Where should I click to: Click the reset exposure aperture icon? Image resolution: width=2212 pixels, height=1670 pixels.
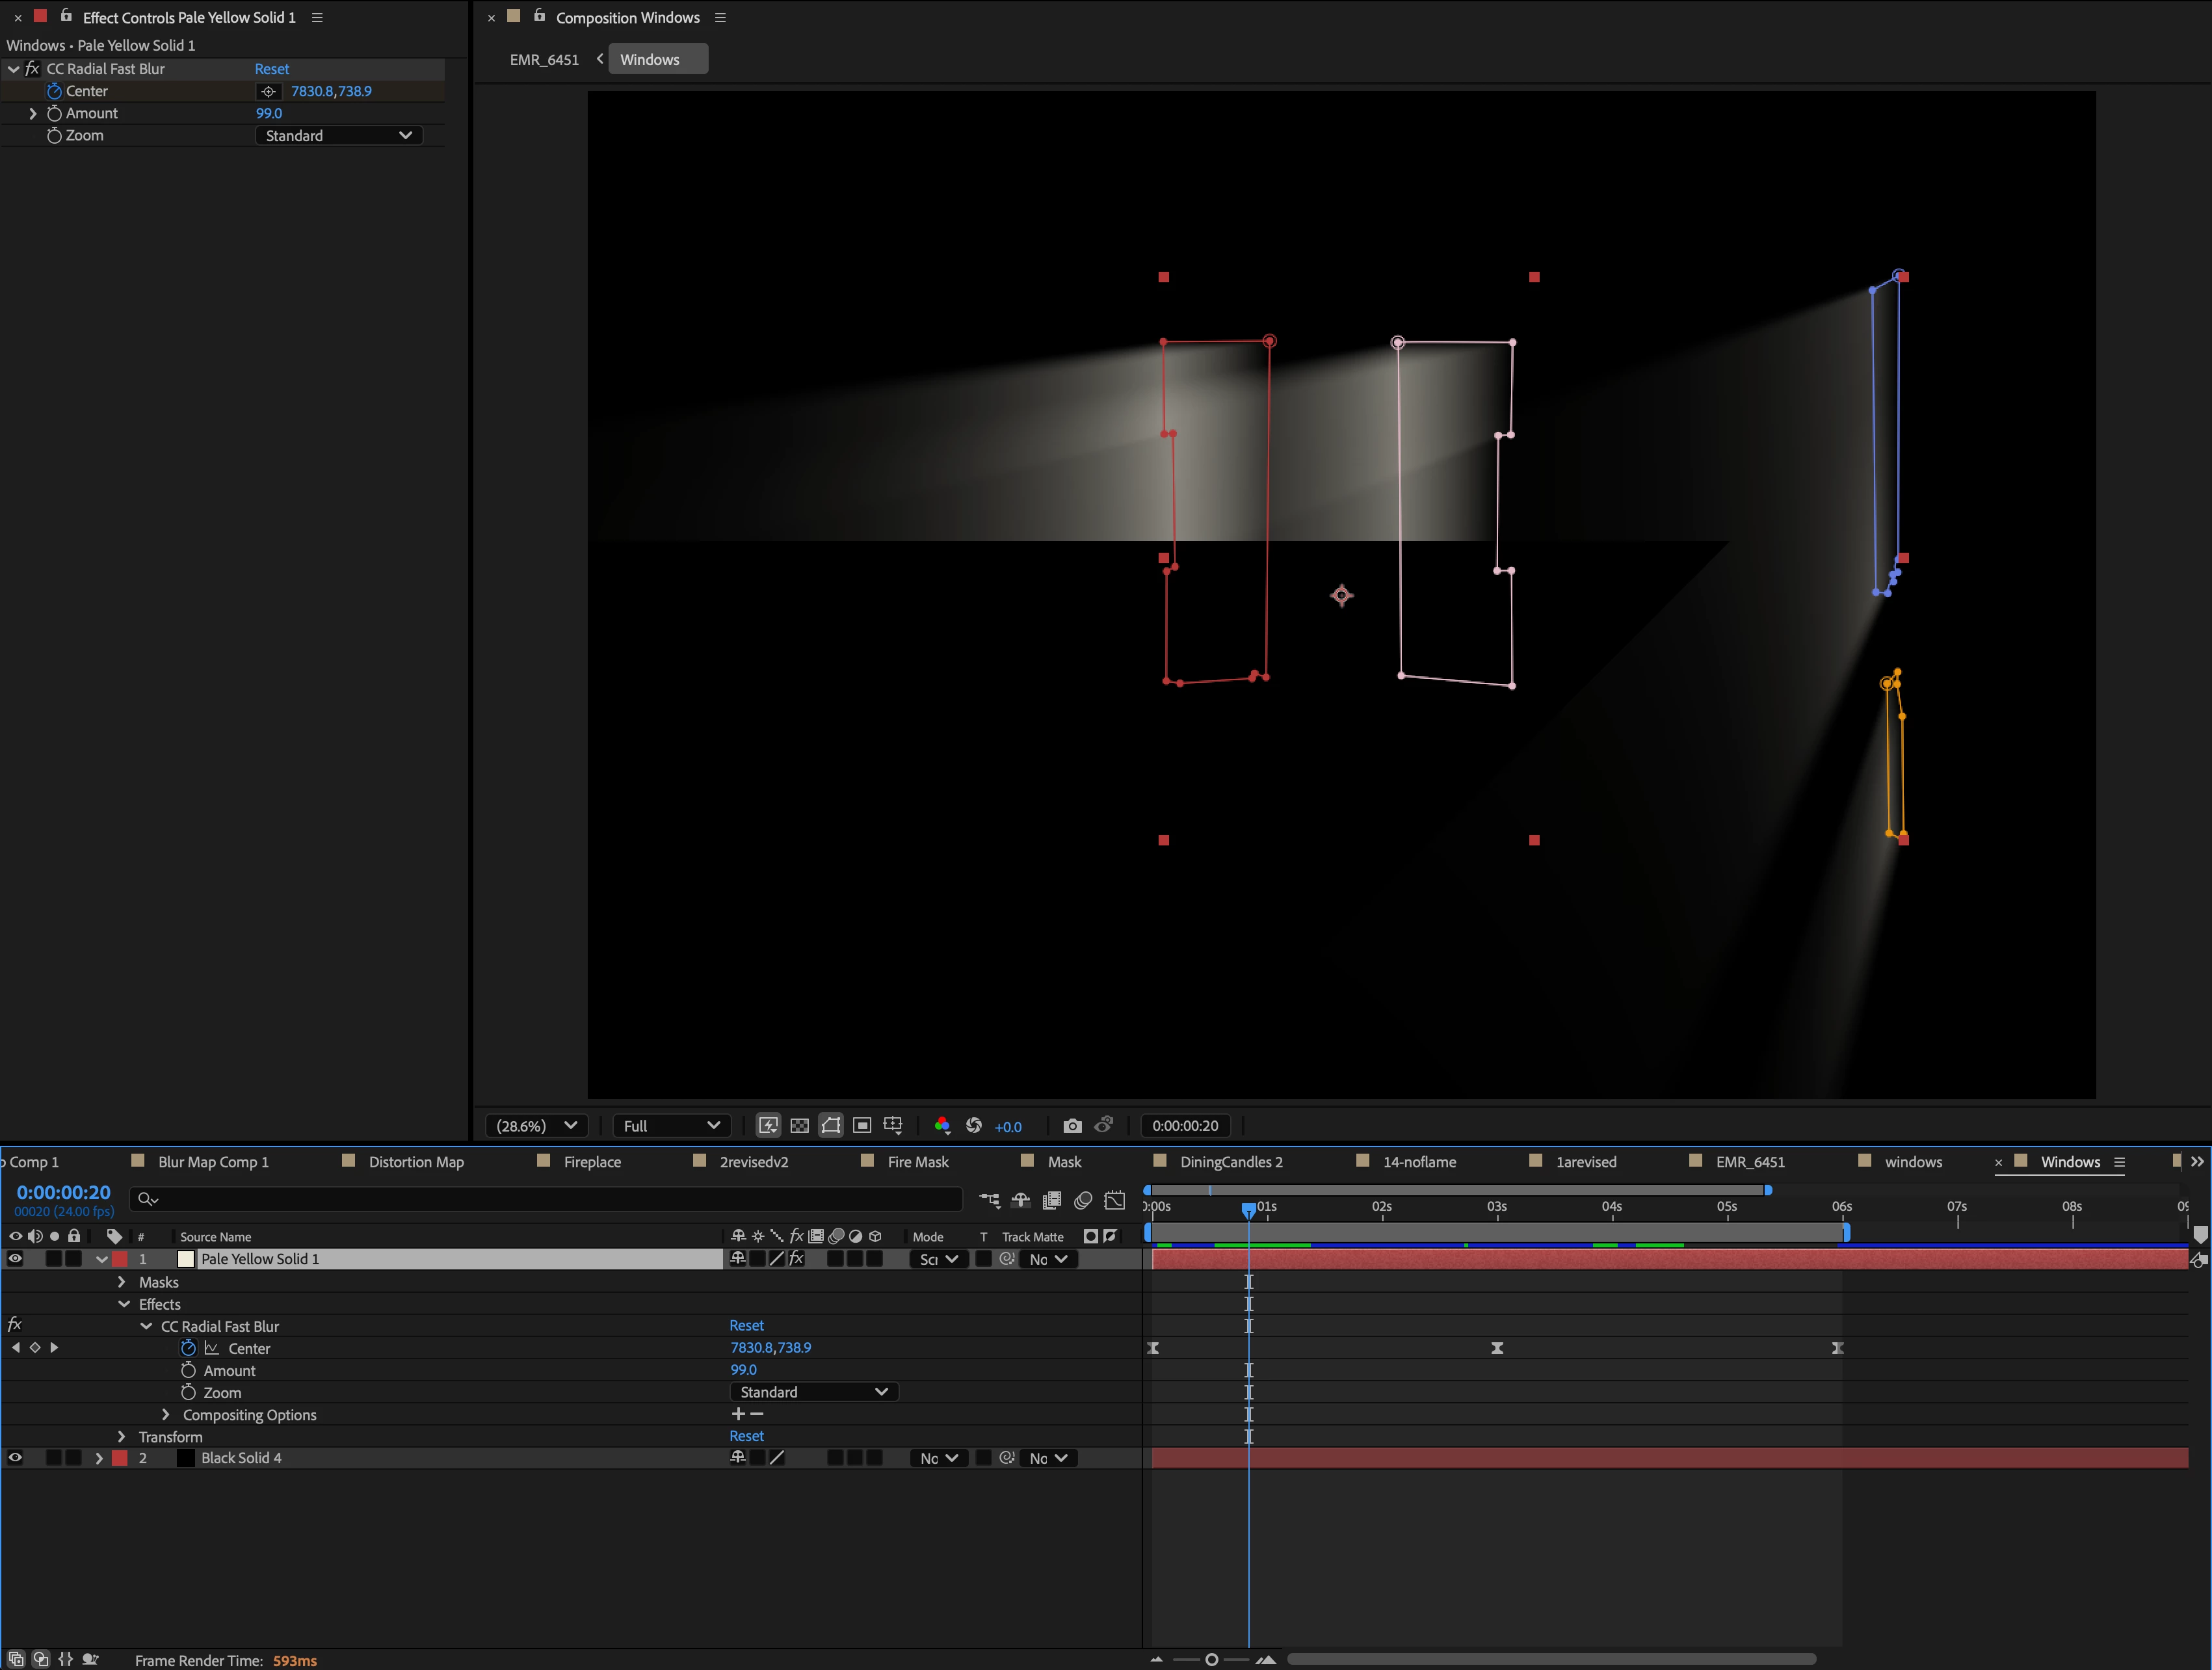click(x=974, y=1126)
